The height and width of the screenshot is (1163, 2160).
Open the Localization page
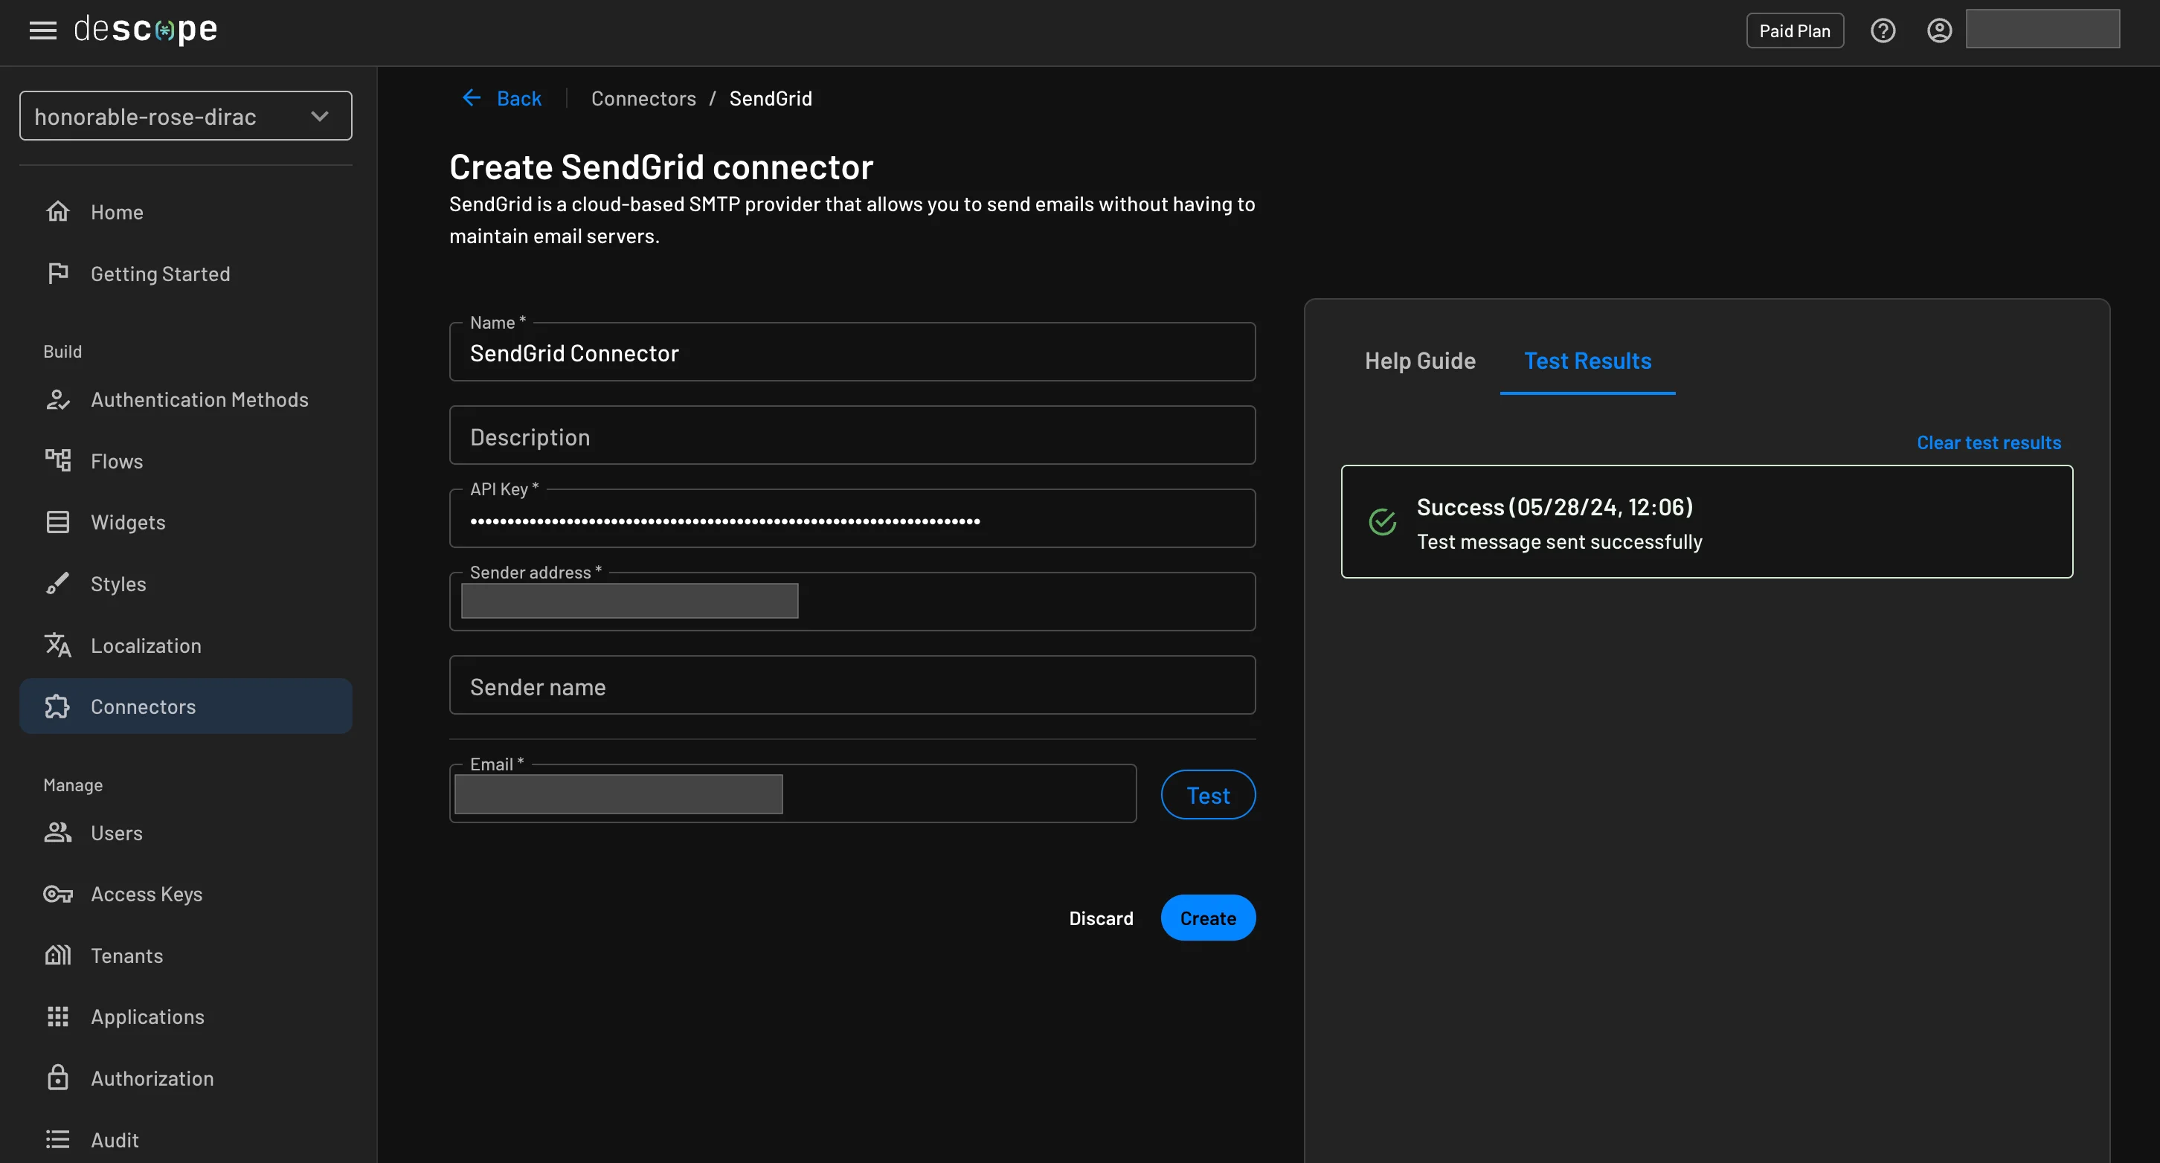click(185, 645)
